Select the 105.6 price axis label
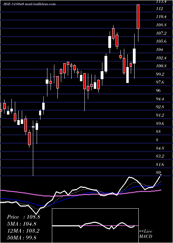173x243 pixels. coord(161,41)
